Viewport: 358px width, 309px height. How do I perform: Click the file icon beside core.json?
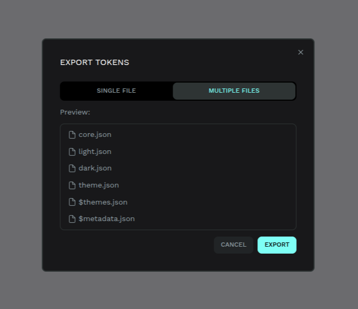[x=72, y=135]
